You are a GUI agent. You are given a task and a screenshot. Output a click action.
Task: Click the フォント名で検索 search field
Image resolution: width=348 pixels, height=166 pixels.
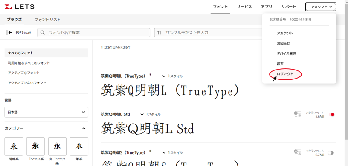[94, 33]
